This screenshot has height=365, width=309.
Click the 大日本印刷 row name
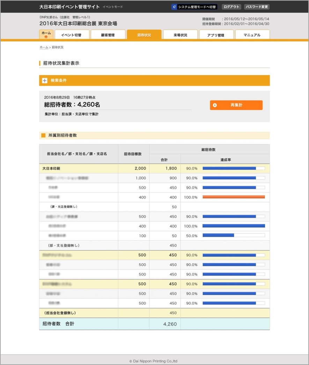pos(51,169)
